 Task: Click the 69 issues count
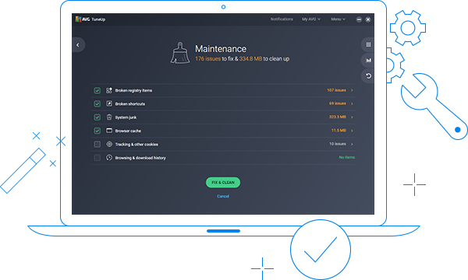coord(338,103)
